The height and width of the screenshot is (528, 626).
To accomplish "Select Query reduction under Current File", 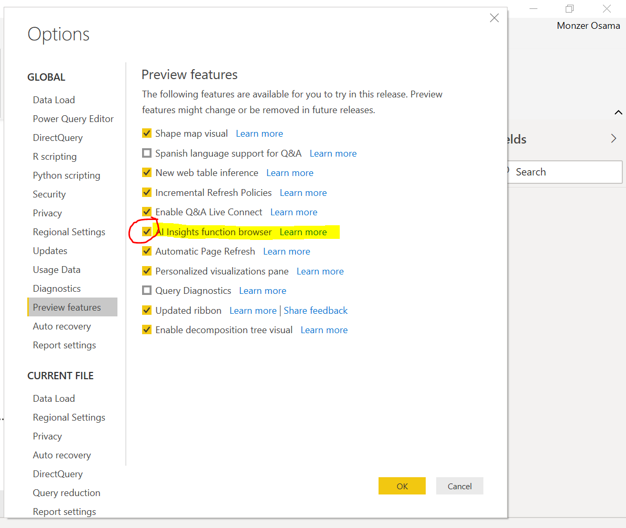I will point(66,493).
